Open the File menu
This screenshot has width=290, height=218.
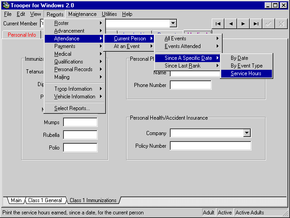[8, 14]
